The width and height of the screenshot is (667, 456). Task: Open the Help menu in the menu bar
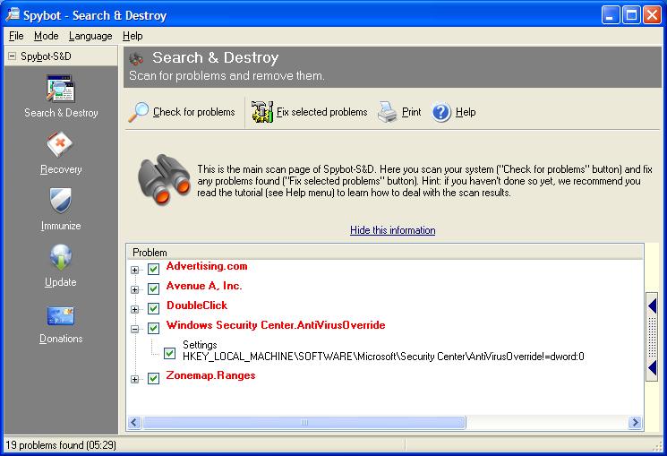tap(133, 36)
